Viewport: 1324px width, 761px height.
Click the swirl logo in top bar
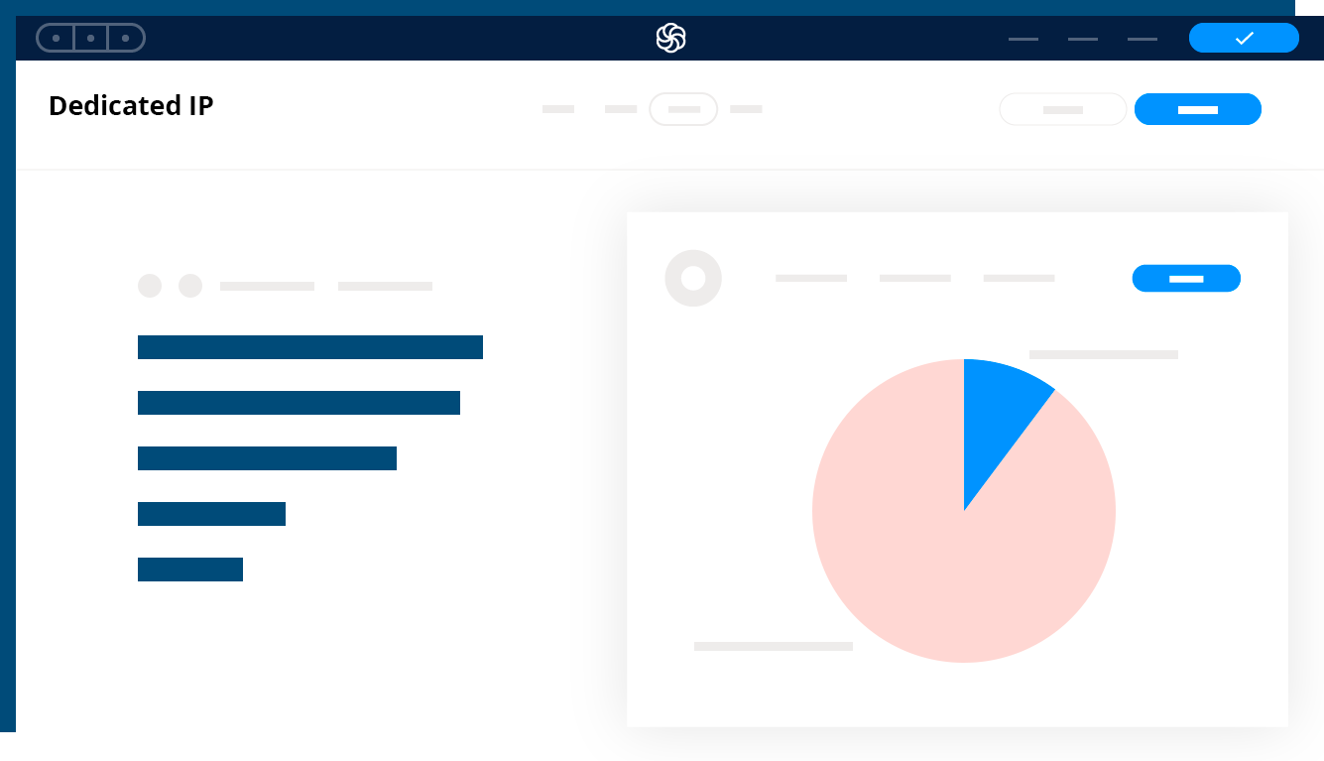[671, 38]
